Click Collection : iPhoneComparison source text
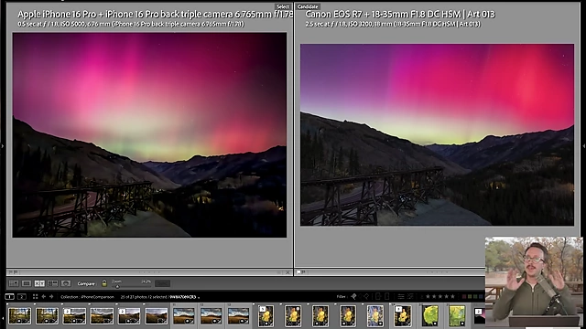Viewport: 586px width, 329px height. tap(87, 297)
